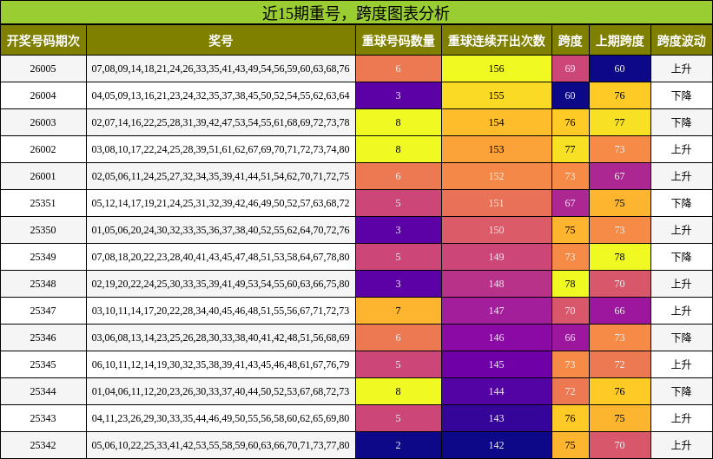
Task: Select period number 25343
Action: (x=43, y=417)
